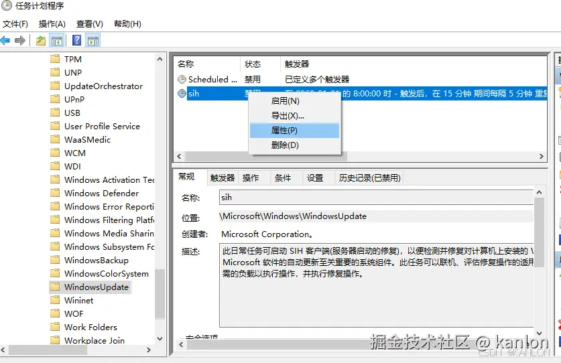Click the task list scroll right arrow
The height and width of the screenshot is (363, 561).
(542, 156)
